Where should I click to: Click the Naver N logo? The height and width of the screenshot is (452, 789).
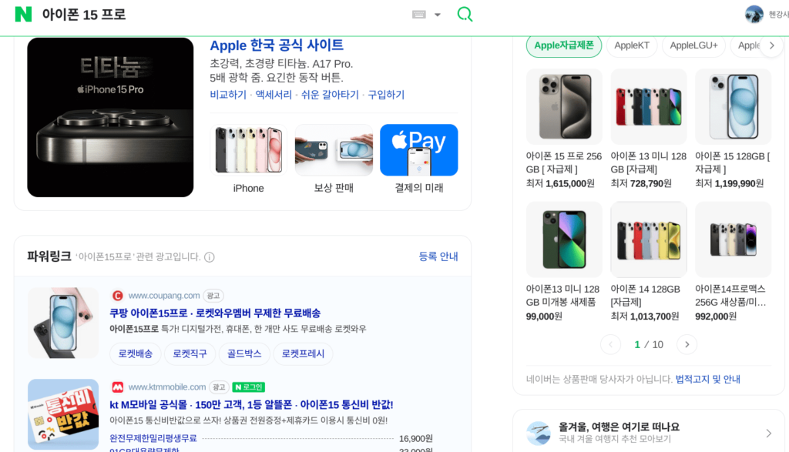click(x=23, y=14)
